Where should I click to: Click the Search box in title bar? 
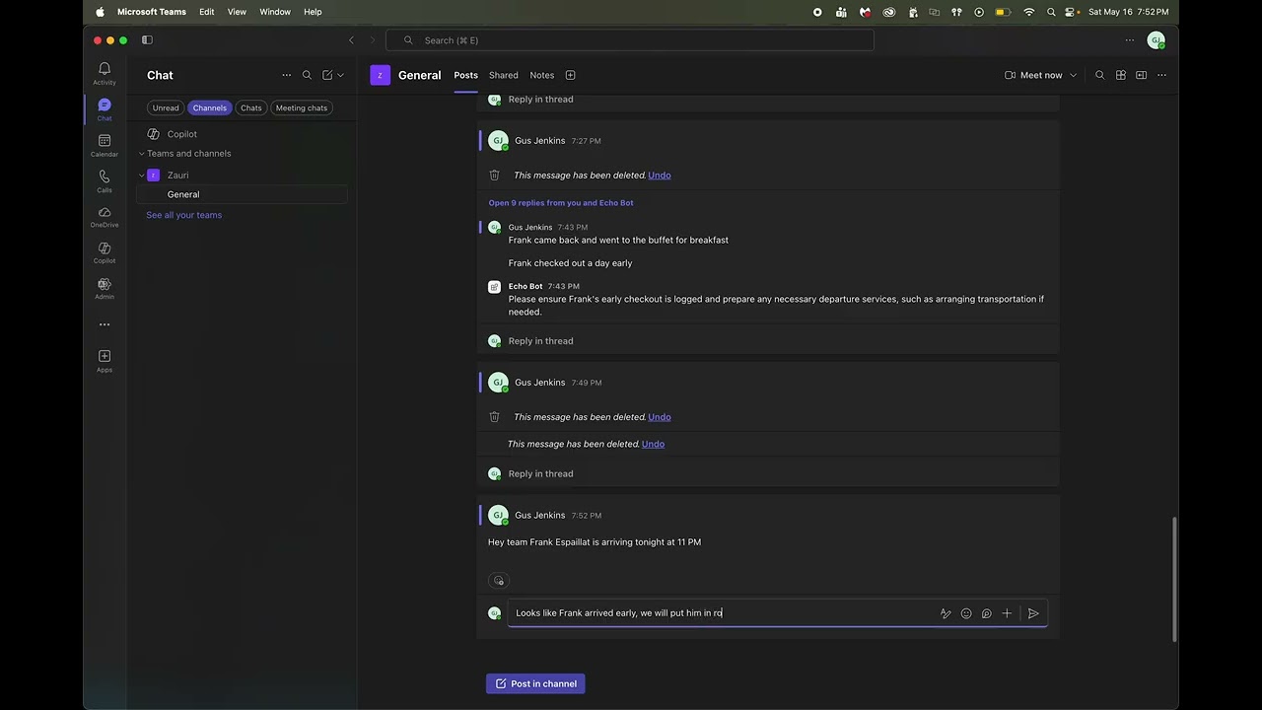pos(629,40)
